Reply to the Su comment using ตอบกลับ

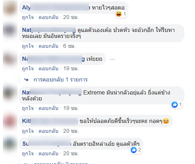(x=48, y=153)
